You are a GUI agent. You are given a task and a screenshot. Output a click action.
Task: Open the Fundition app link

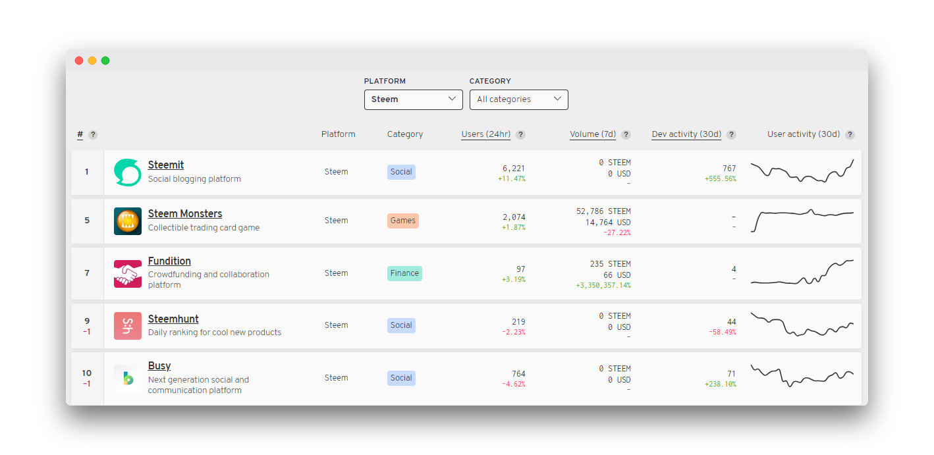pyautogui.click(x=169, y=261)
